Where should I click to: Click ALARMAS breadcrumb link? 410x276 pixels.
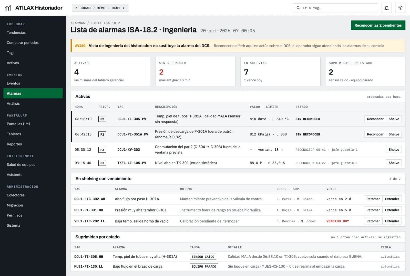click(x=78, y=23)
